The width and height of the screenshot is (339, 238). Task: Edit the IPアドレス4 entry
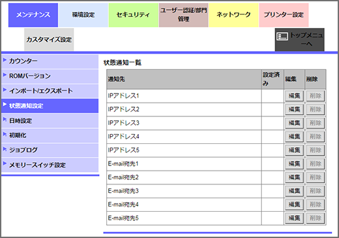tap(294, 137)
